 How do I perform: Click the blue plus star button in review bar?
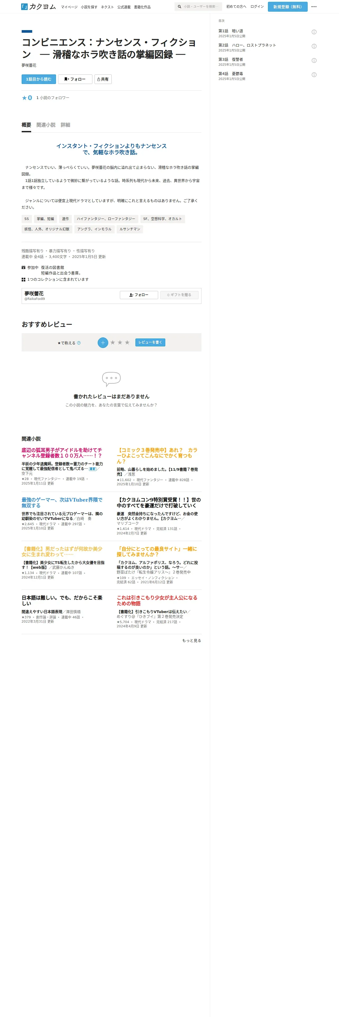[x=103, y=343]
